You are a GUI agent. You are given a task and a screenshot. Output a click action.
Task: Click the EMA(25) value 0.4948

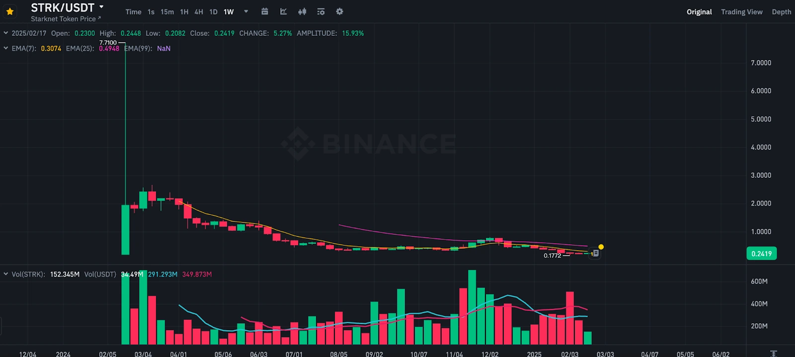pyautogui.click(x=109, y=49)
